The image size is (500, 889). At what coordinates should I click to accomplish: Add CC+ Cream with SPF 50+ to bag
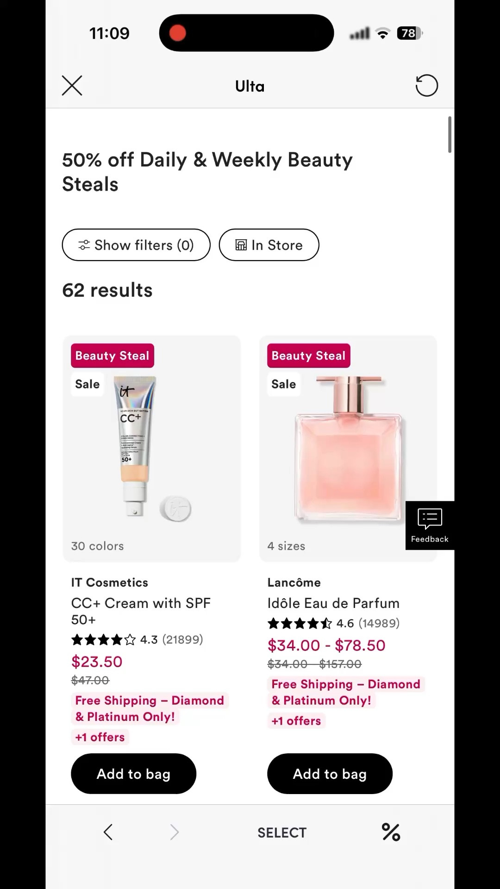(133, 774)
